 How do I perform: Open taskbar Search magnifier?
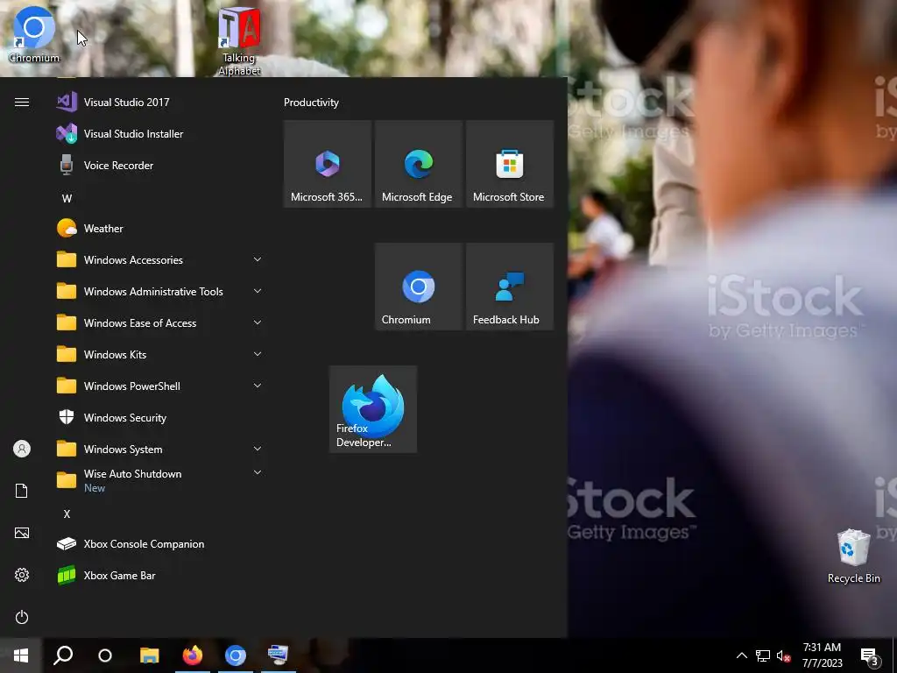point(63,655)
